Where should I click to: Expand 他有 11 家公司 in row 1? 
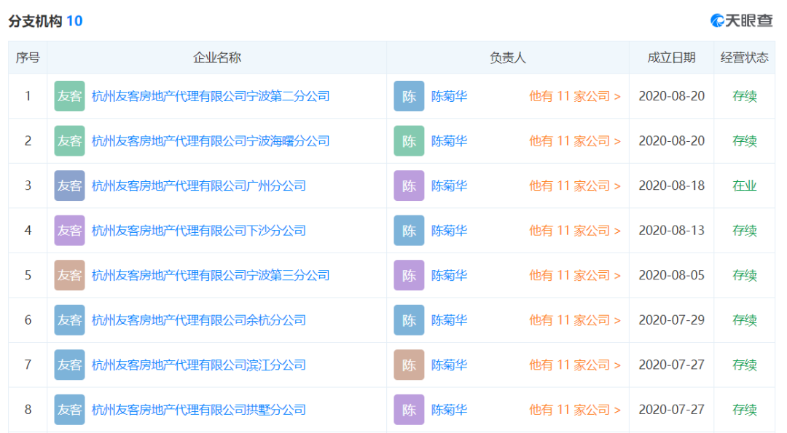(575, 96)
